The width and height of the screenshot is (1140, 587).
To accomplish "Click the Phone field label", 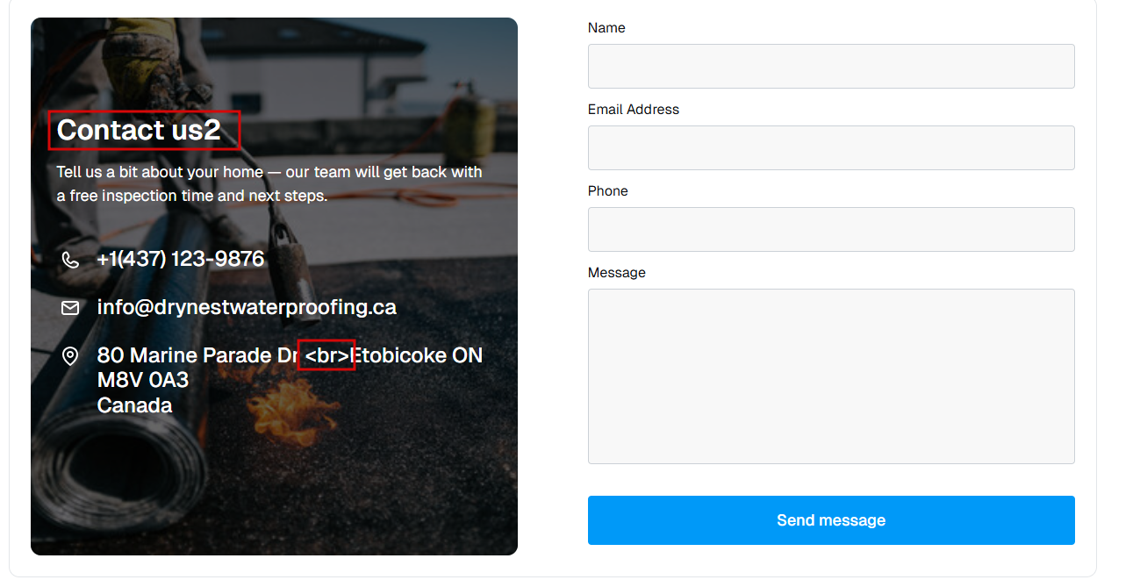I will tap(607, 191).
